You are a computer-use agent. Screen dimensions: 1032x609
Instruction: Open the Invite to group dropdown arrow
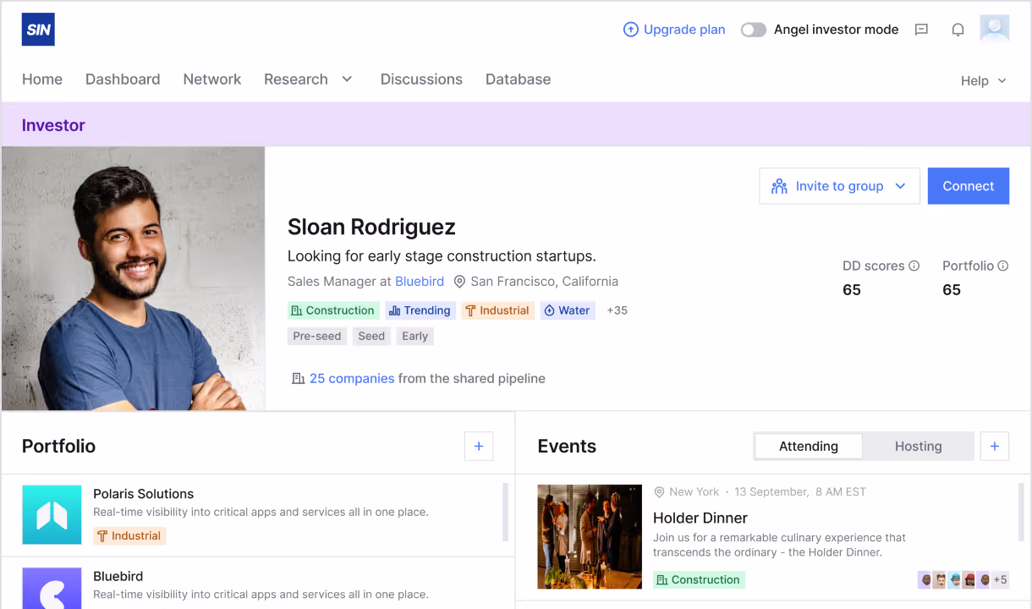(900, 186)
